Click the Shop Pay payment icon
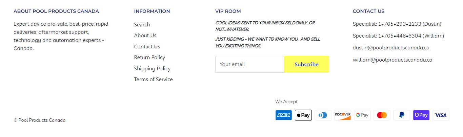Viewport: 463px width, 137px height. click(421, 115)
